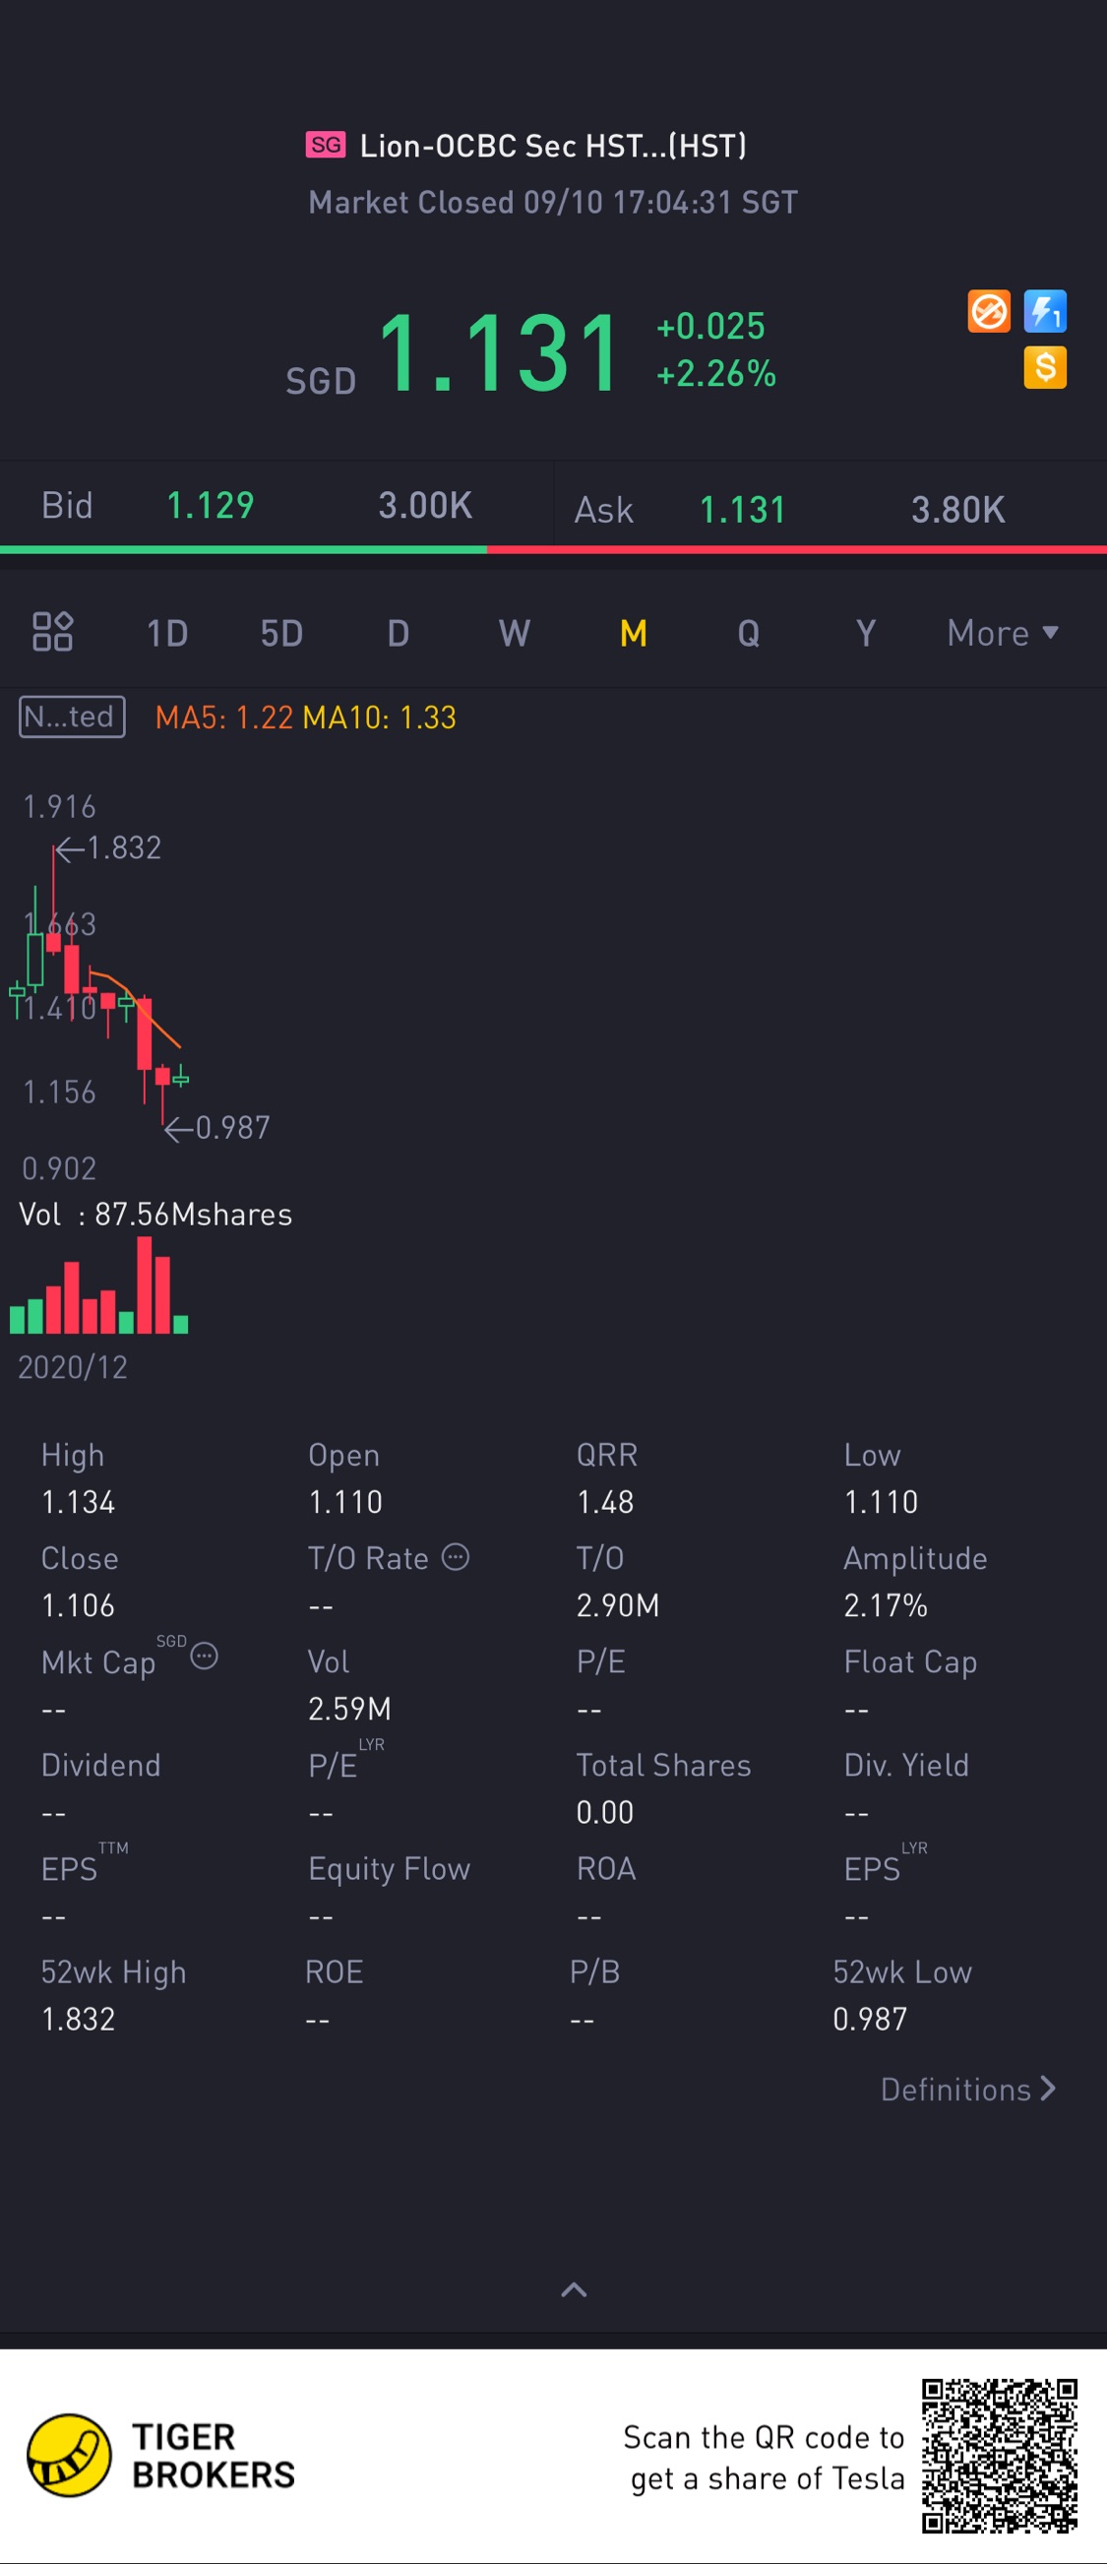The width and height of the screenshot is (1107, 2564).
Task: Select the Q quarterly chart tab
Action: tap(749, 633)
